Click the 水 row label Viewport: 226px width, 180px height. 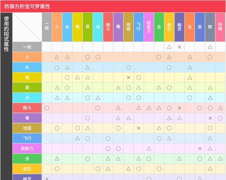27,67
